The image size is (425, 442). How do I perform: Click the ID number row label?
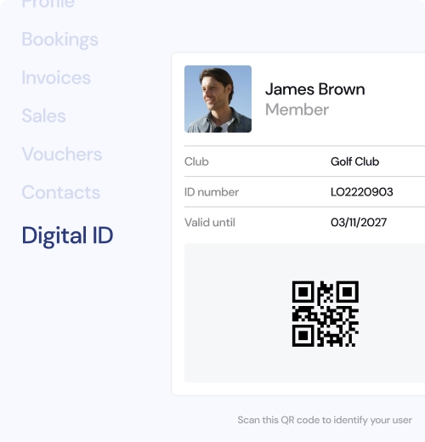pos(212,192)
